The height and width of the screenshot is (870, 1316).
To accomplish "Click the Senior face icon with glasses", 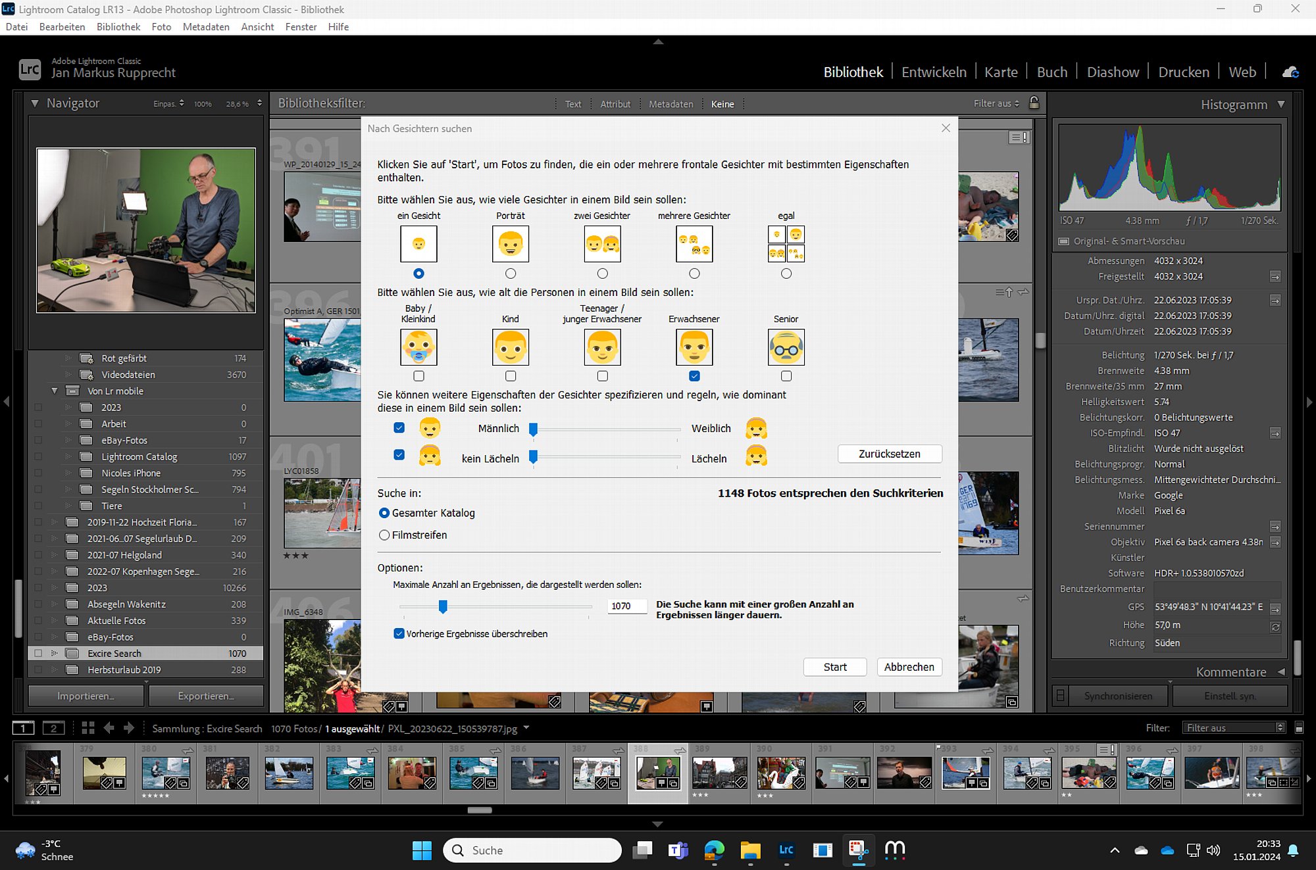I will [x=786, y=347].
